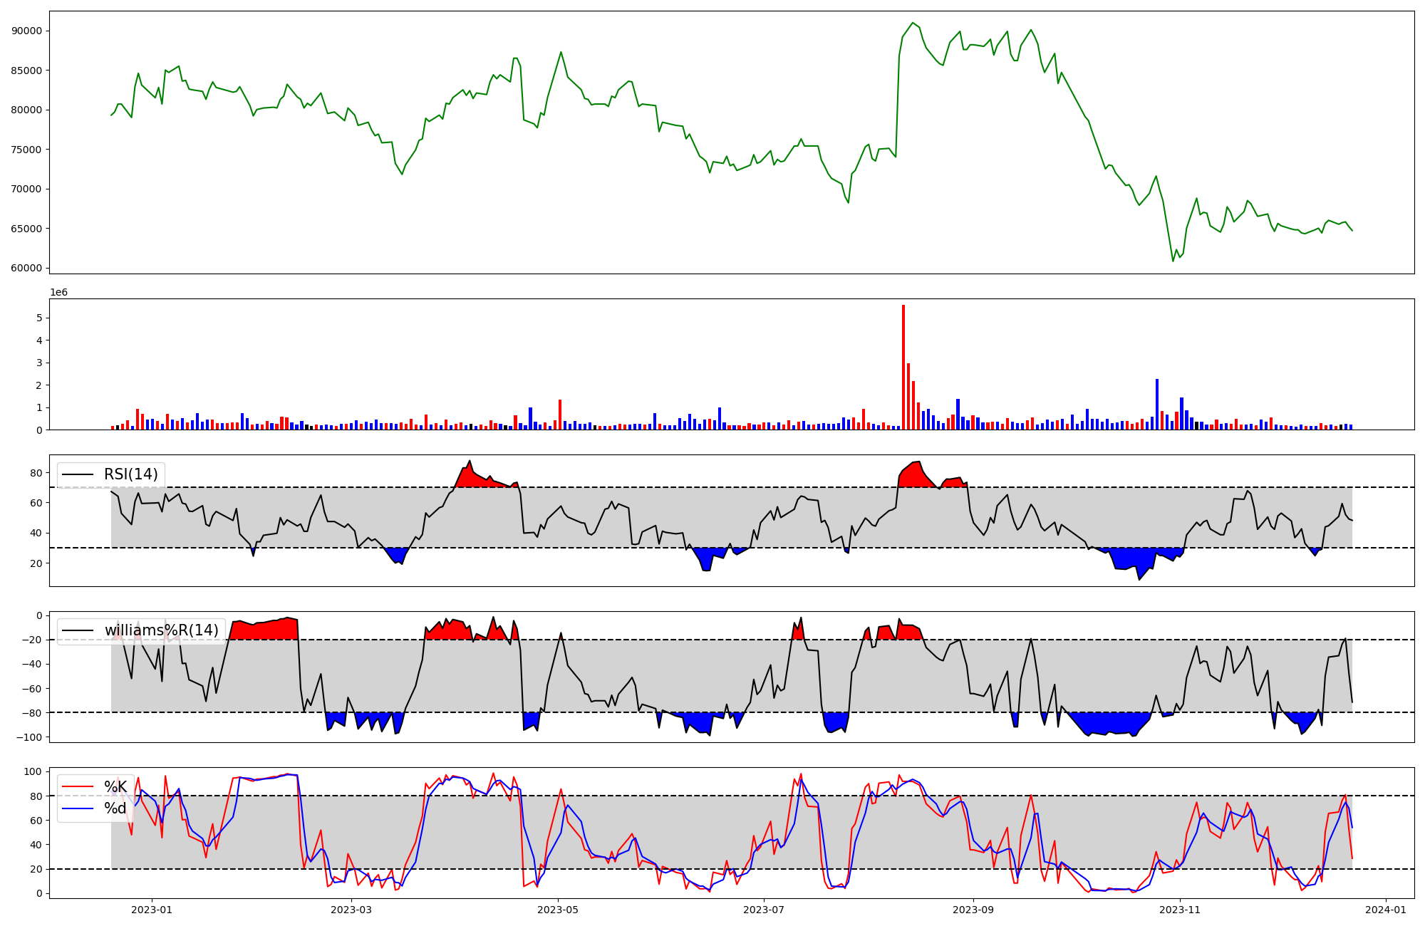
Task: Click the -100 Williams axis label
Action: 29,737
